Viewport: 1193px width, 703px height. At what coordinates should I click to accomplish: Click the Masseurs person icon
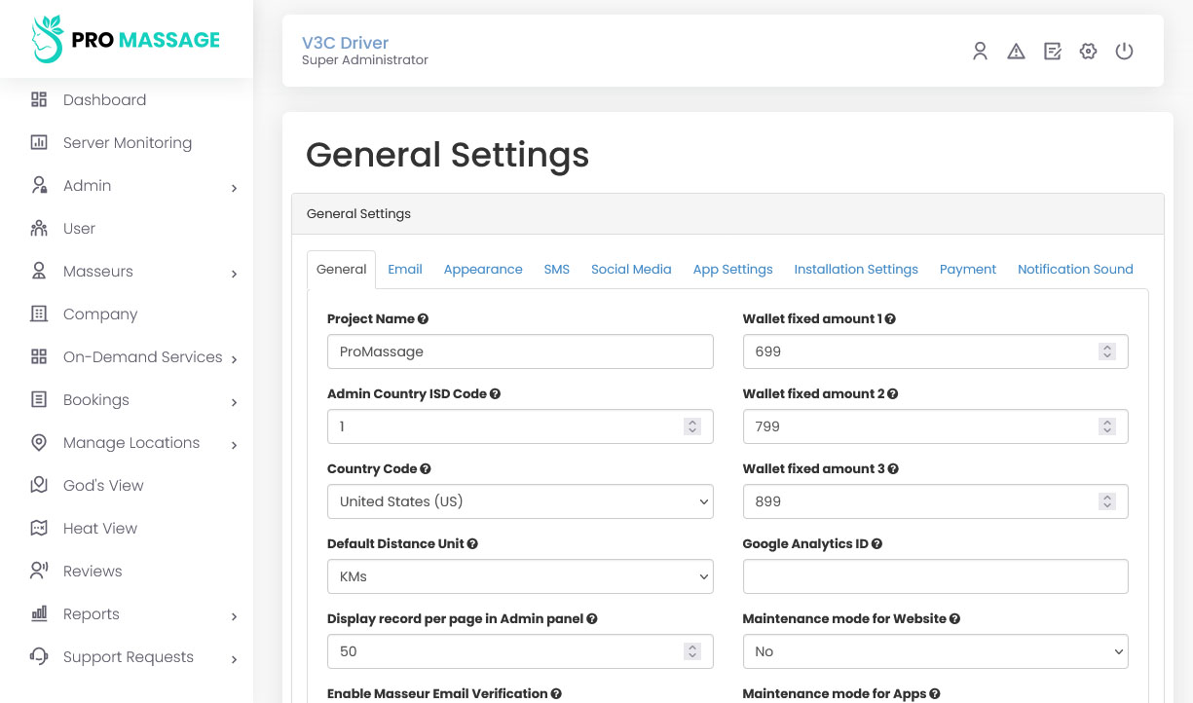[39, 271]
